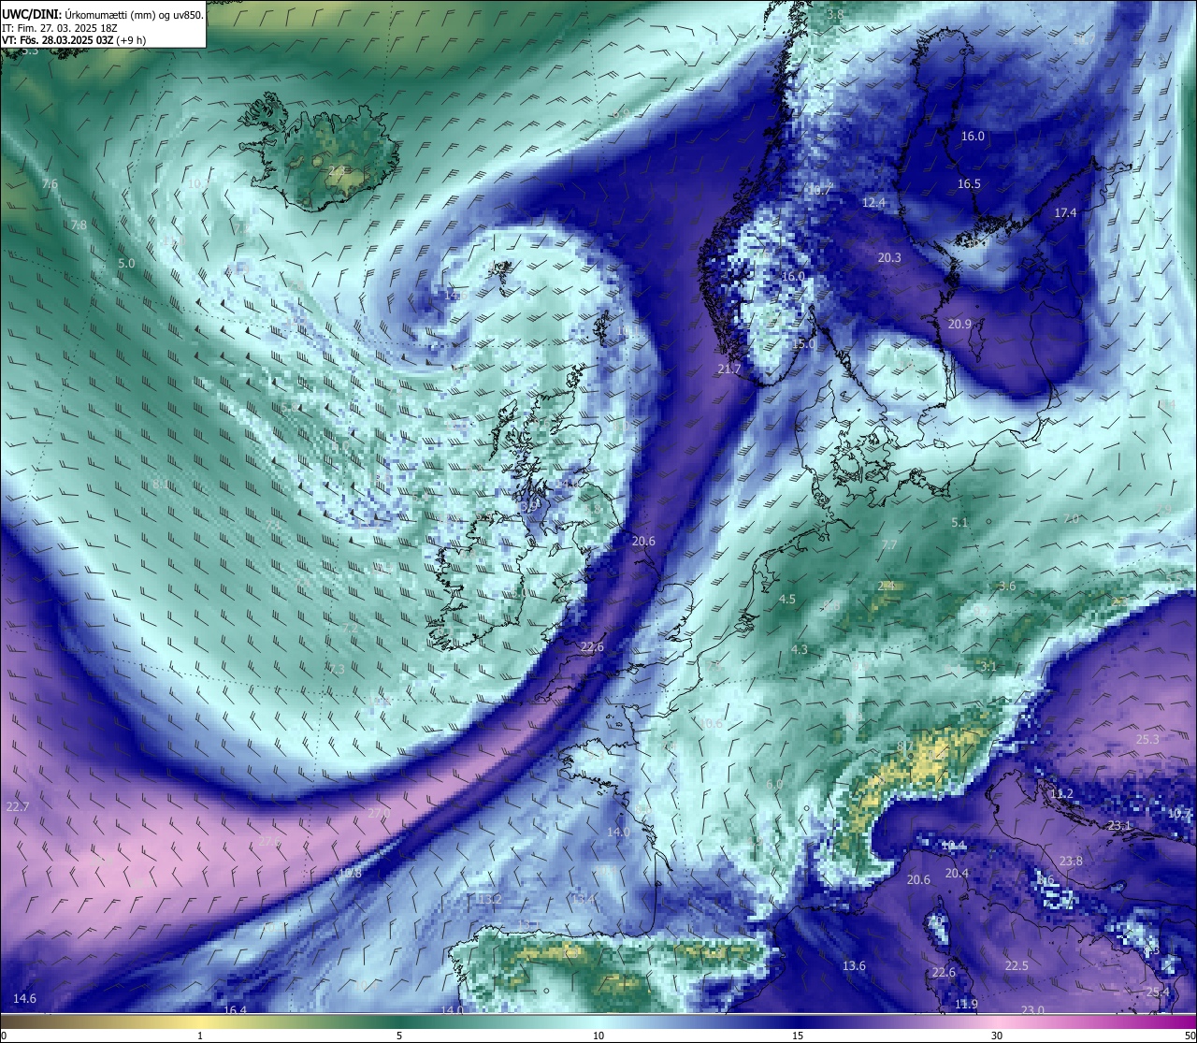Click the 12.4 value on the map
This screenshot has height=1043, width=1197.
click(x=873, y=202)
